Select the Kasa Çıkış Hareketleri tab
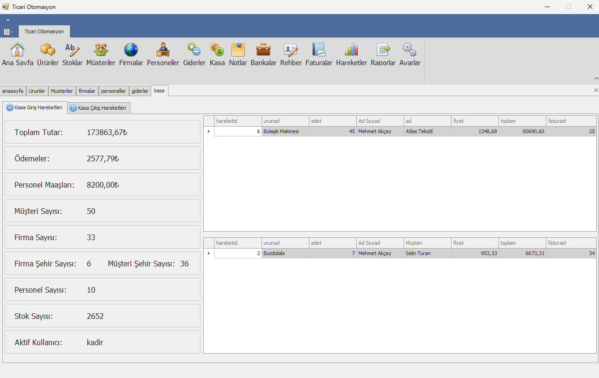Screen dimensions: 599x378 (x=99, y=108)
